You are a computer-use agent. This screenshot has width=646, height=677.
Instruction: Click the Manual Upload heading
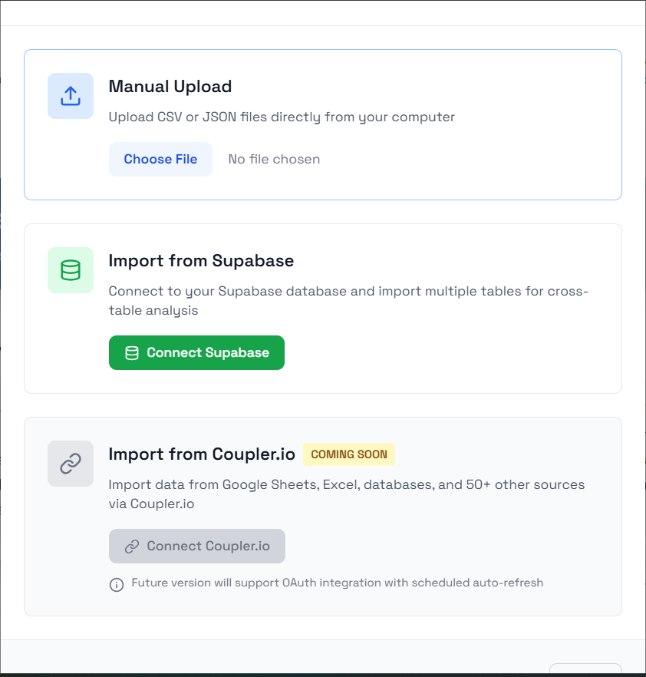coord(170,87)
